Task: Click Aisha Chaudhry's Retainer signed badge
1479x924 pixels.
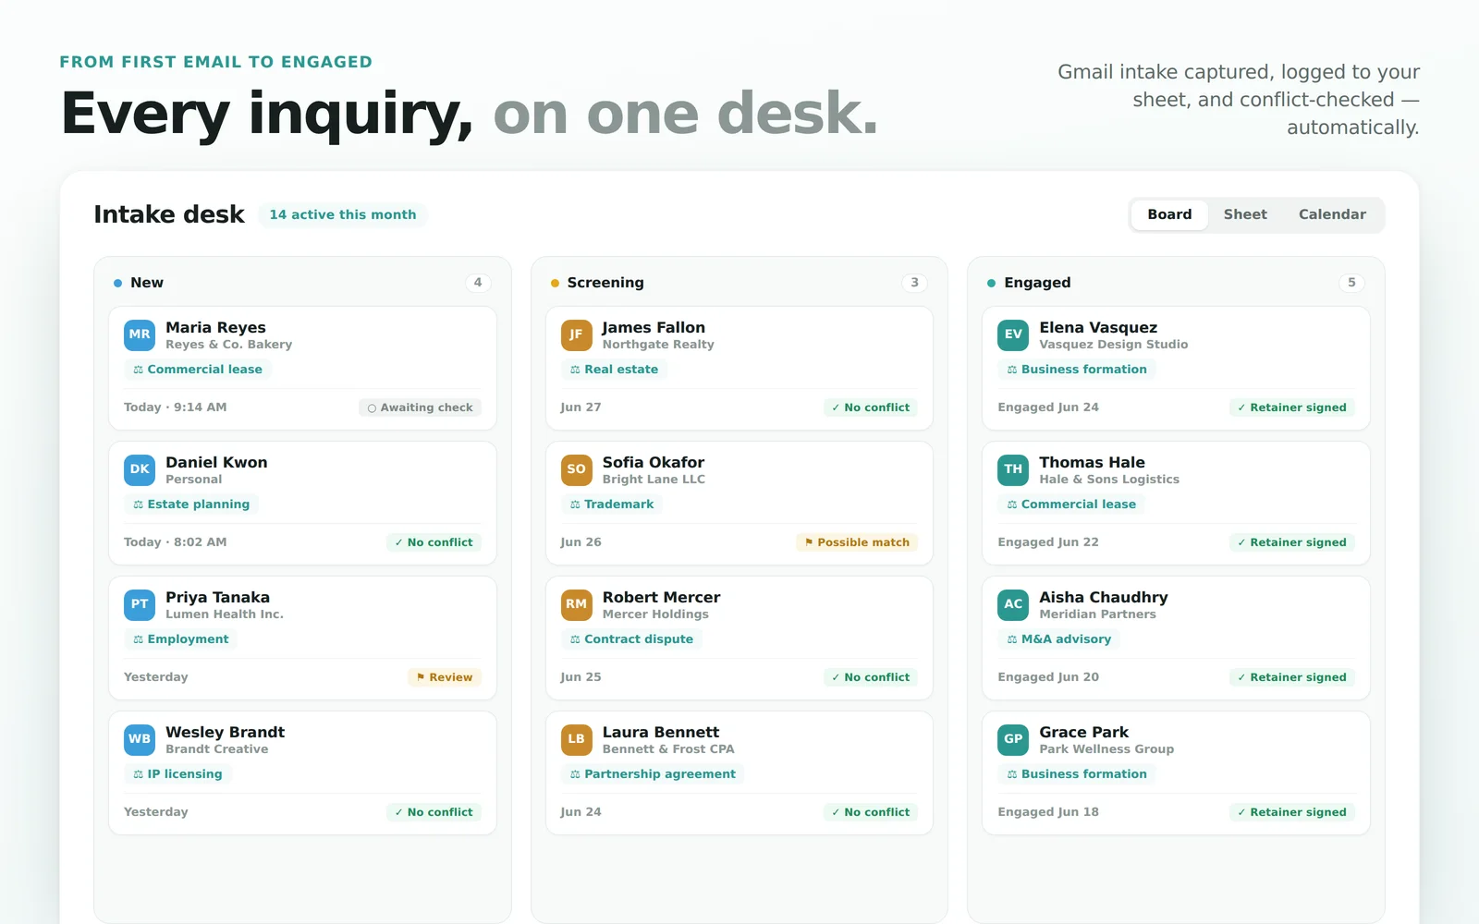Action: tap(1291, 677)
